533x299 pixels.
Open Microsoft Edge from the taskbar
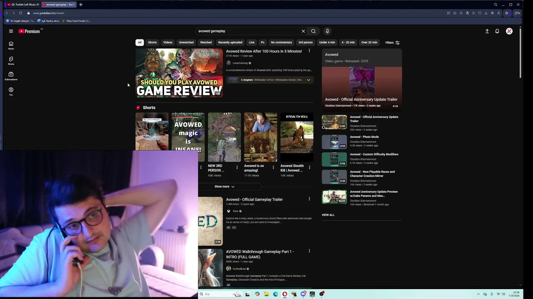(276, 294)
